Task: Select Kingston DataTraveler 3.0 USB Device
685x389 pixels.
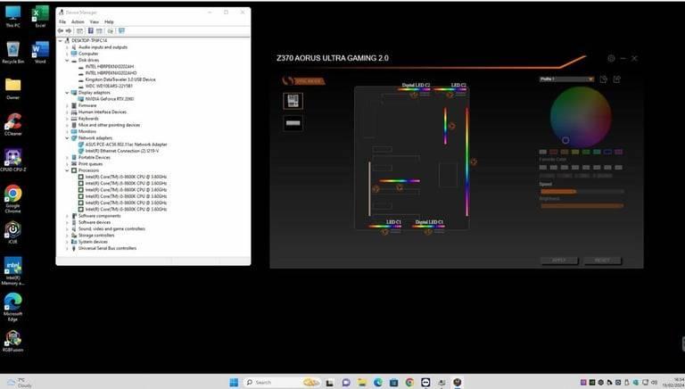Action: pos(120,79)
